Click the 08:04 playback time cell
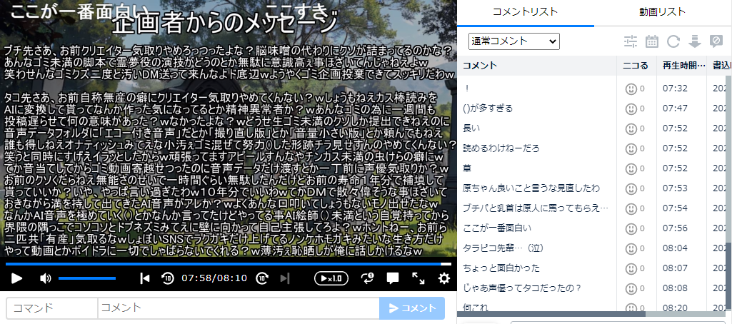The image size is (732, 324). pyautogui.click(x=675, y=248)
